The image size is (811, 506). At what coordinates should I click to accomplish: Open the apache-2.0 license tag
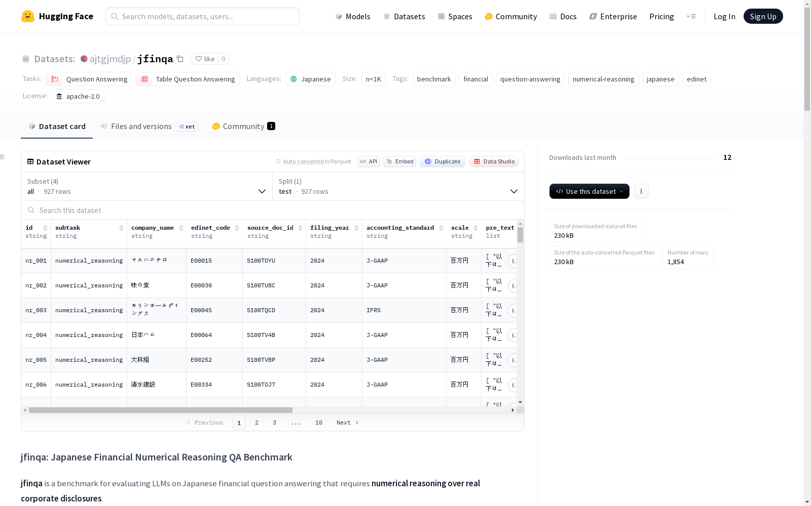click(x=78, y=96)
